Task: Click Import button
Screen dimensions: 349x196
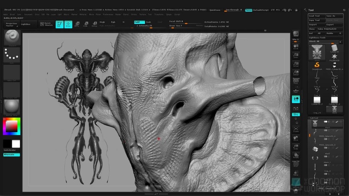Action: pyautogui.click(x=317, y=25)
